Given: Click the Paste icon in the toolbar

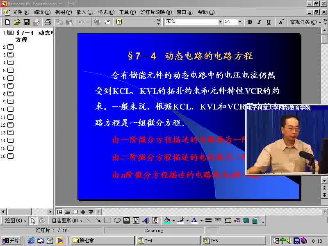Looking at the screenshot, I should tap(69, 22).
